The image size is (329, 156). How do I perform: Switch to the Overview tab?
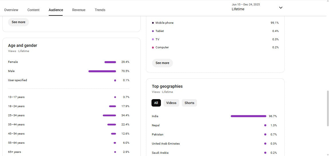point(11,10)
